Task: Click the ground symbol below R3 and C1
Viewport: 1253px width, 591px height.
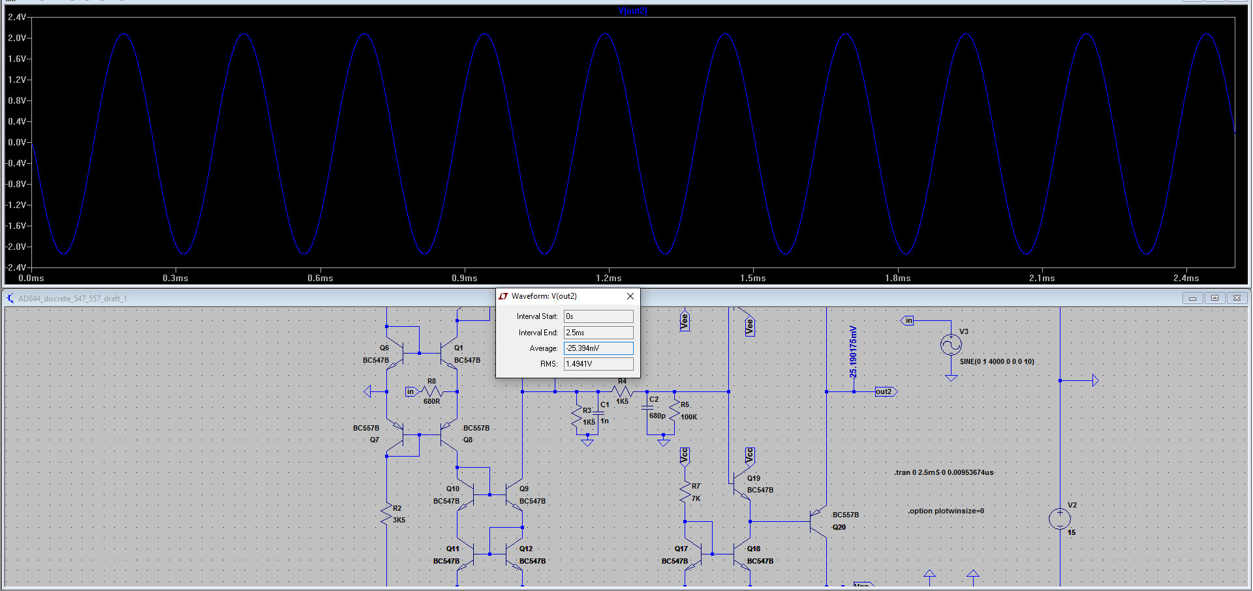Action: (587, 443)
